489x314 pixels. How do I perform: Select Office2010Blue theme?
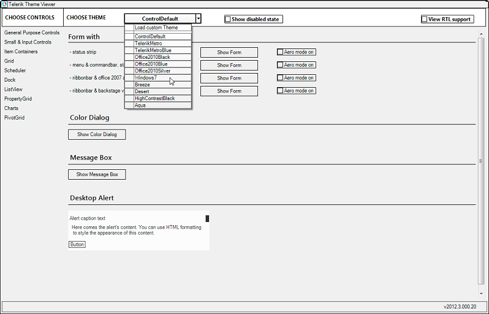pyautogui.click(x=158, y=64)
